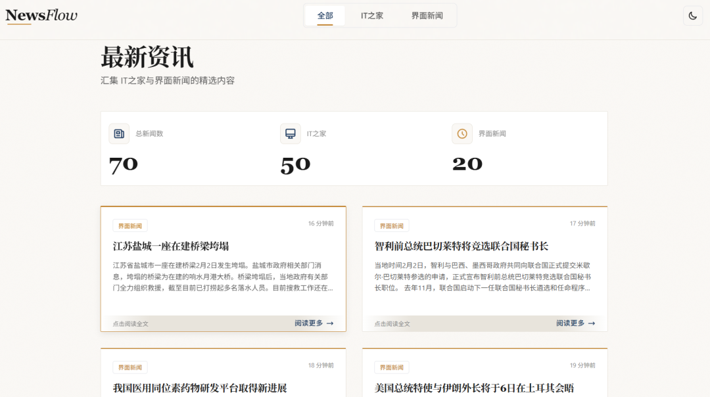This screenshot has height=397, width=710.
Task: Open the 我国医用同位素药物研发平台取得新进展 headline
Action: click(x=200, y=388)
